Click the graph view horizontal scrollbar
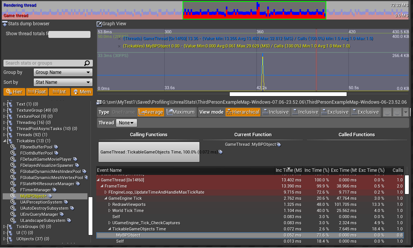 (288, 94)
